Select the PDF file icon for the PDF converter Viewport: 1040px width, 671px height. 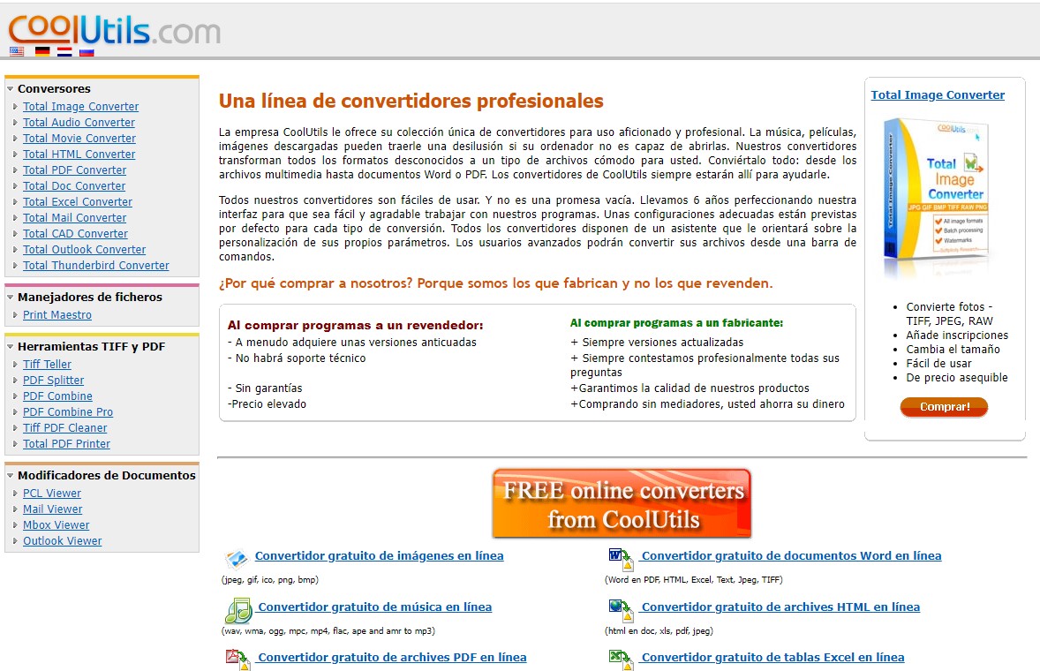point(237,658)
